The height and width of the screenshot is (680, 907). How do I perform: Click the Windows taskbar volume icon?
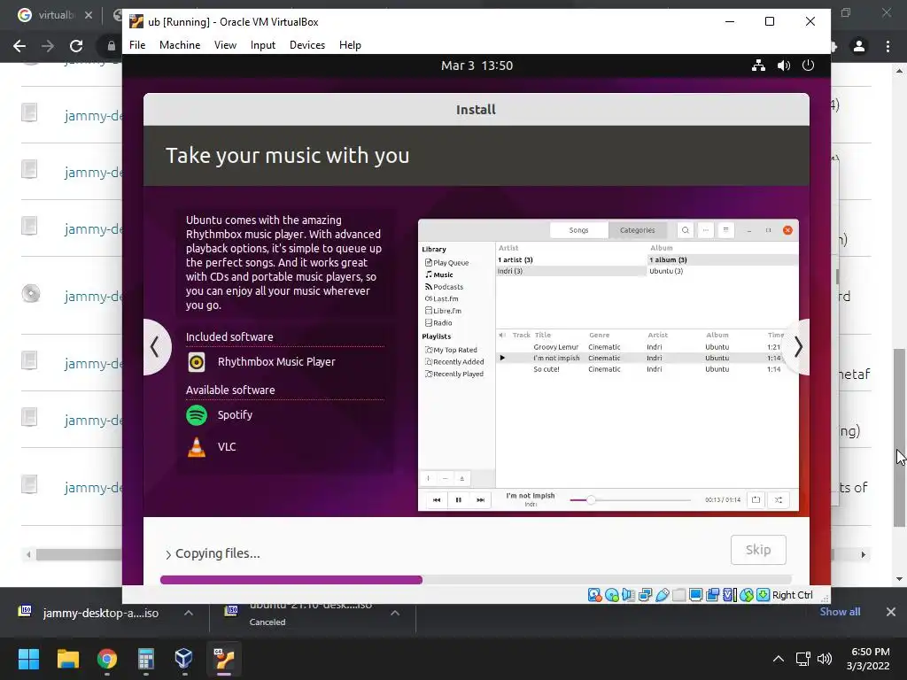pyautogui.click(x=825, y=659)
